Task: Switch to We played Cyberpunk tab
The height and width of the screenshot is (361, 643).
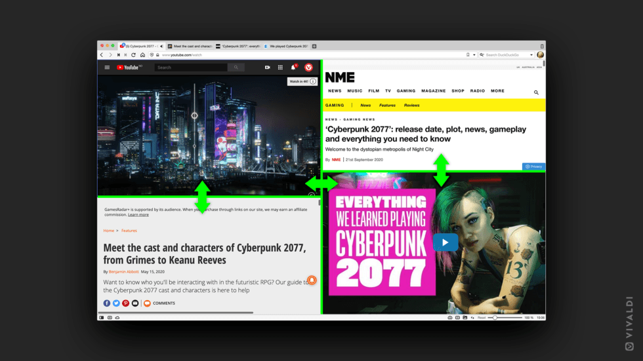Action: (286, 47)
